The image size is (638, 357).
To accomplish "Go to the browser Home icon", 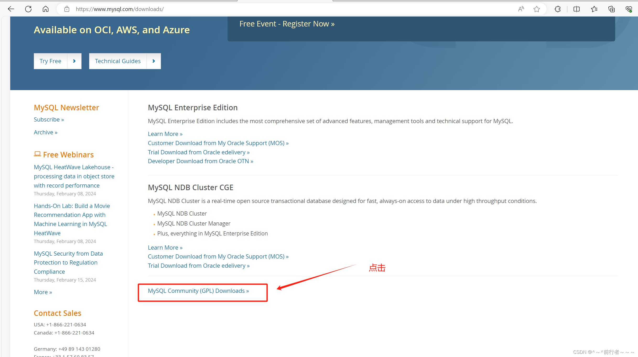I will pyautogui.click(x=46, y=9).
